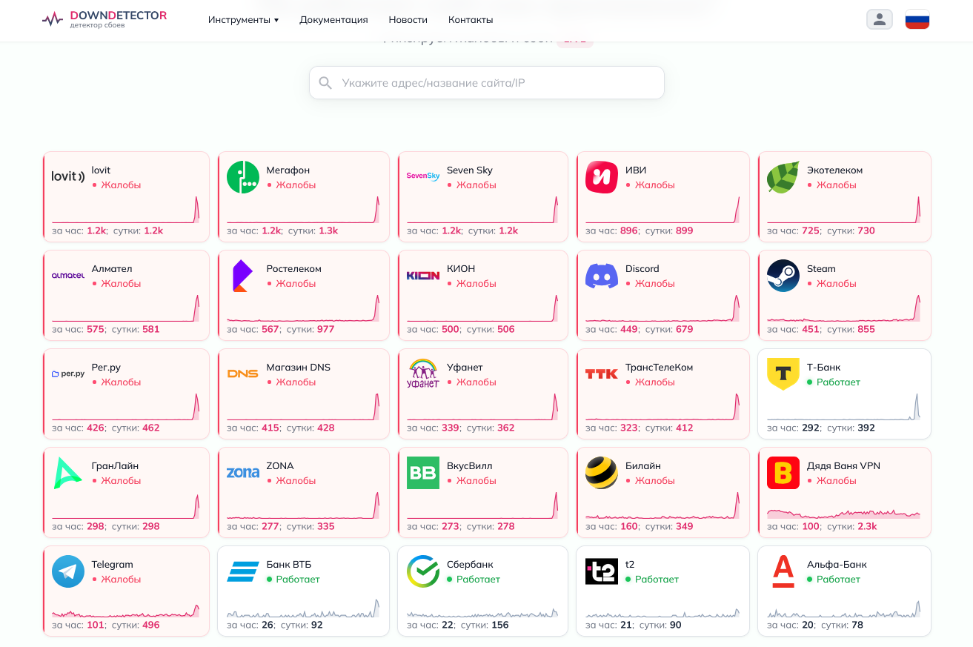Click the search magnifier icon
Image resolution: width=973 pixels, height=647 pixels.
pyautogui.click(x=325, y=83)
